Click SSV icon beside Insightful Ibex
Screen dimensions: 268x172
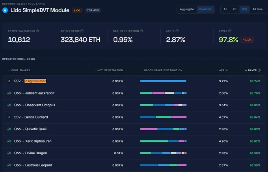pyautogui.click(x=9, y=81)
